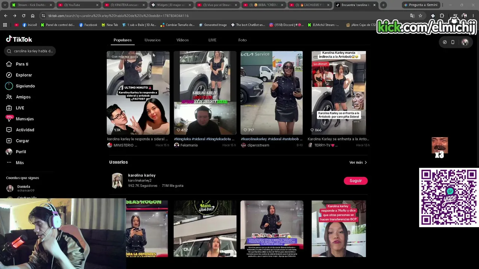Open the Chrome three-dot menu
Viewport: 479px width, 269px height.
473,16
